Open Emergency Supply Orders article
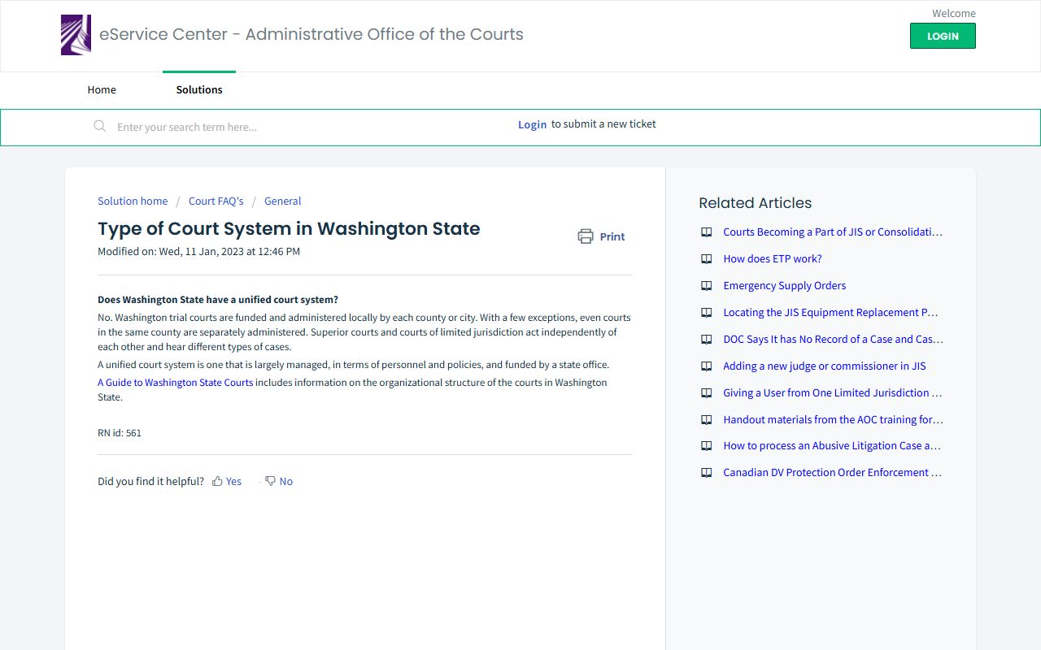The width and height of the screenshot is (1041, 650). pyautogui.click(x=785, y=286)
